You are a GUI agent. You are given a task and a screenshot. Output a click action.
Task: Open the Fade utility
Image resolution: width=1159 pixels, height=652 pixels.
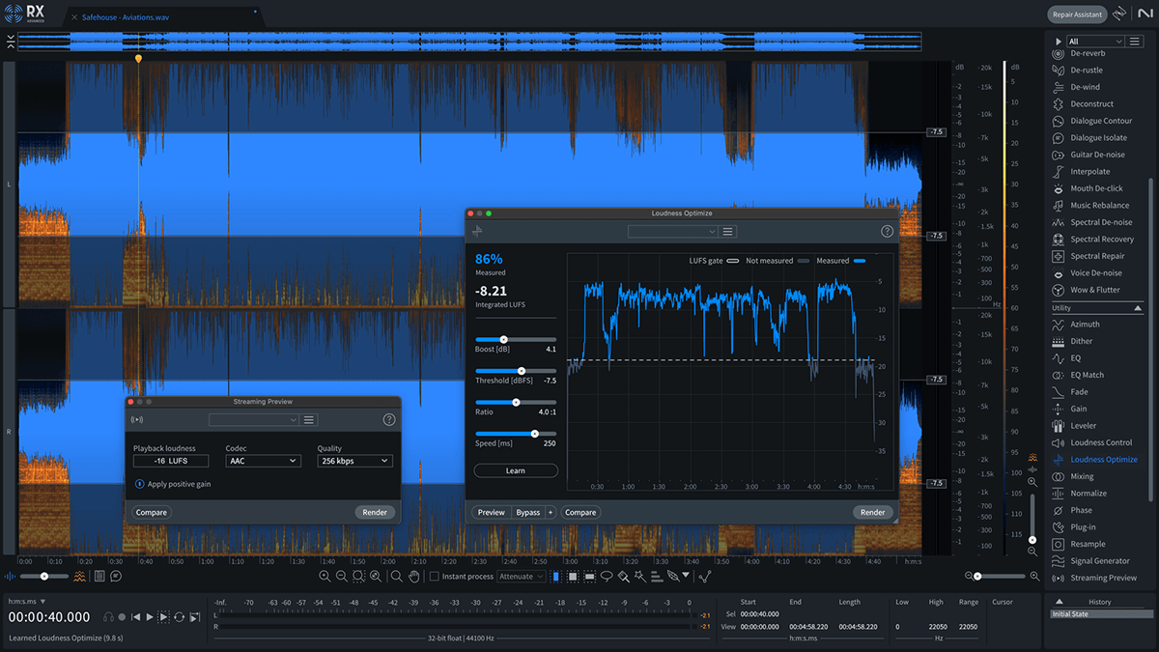[x=1079, y=392]
